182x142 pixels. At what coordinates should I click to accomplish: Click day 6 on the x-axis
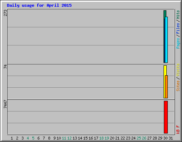click(x=38, y=138)
